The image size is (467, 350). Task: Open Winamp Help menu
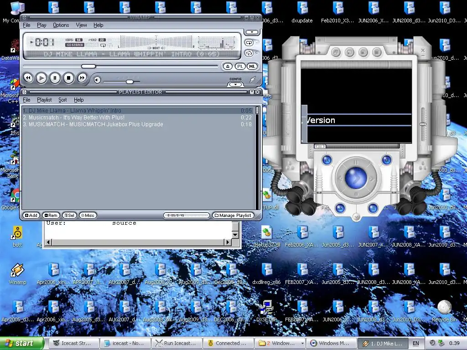pyautogui.click(x=99, y=26)
